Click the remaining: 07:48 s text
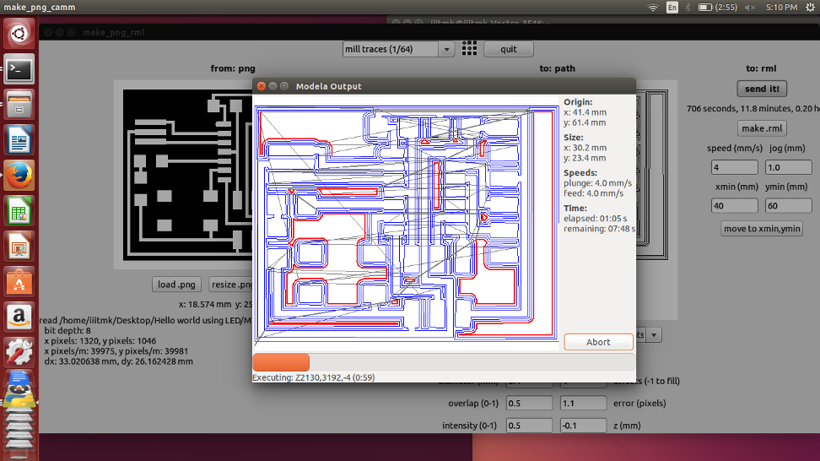Screen dimensions: 820x461 [600, 229]
